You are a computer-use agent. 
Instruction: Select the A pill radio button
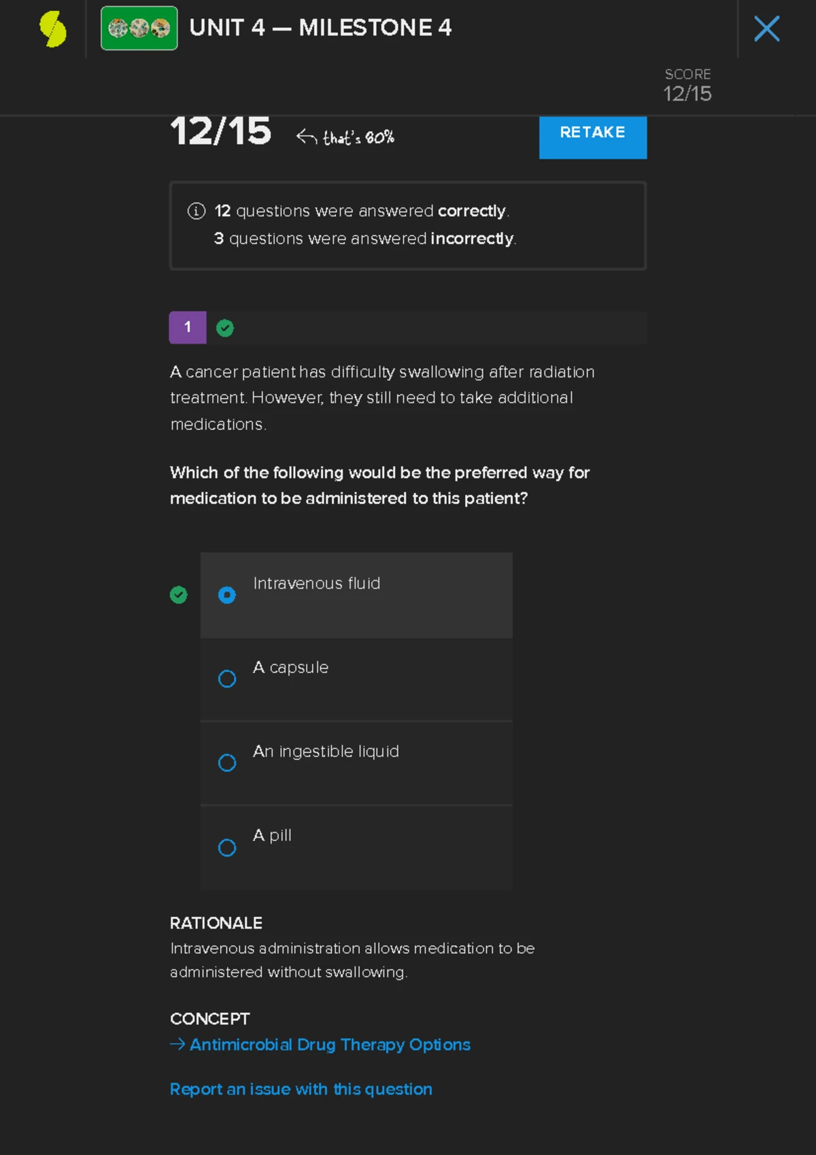(x=227, y=848)
